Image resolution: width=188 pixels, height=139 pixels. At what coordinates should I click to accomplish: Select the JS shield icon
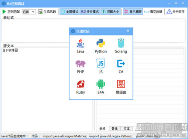pyautogui.click(x=101, y=63)
